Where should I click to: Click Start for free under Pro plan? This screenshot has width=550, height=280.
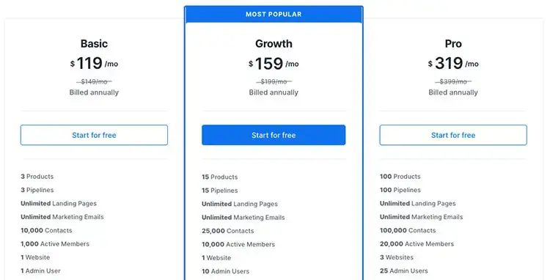tap(453, 135)
